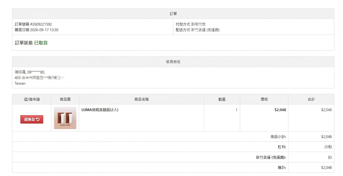Click the 商品小計 label
The width and height of the screenshot is (343, 176).
click(278, 137)
